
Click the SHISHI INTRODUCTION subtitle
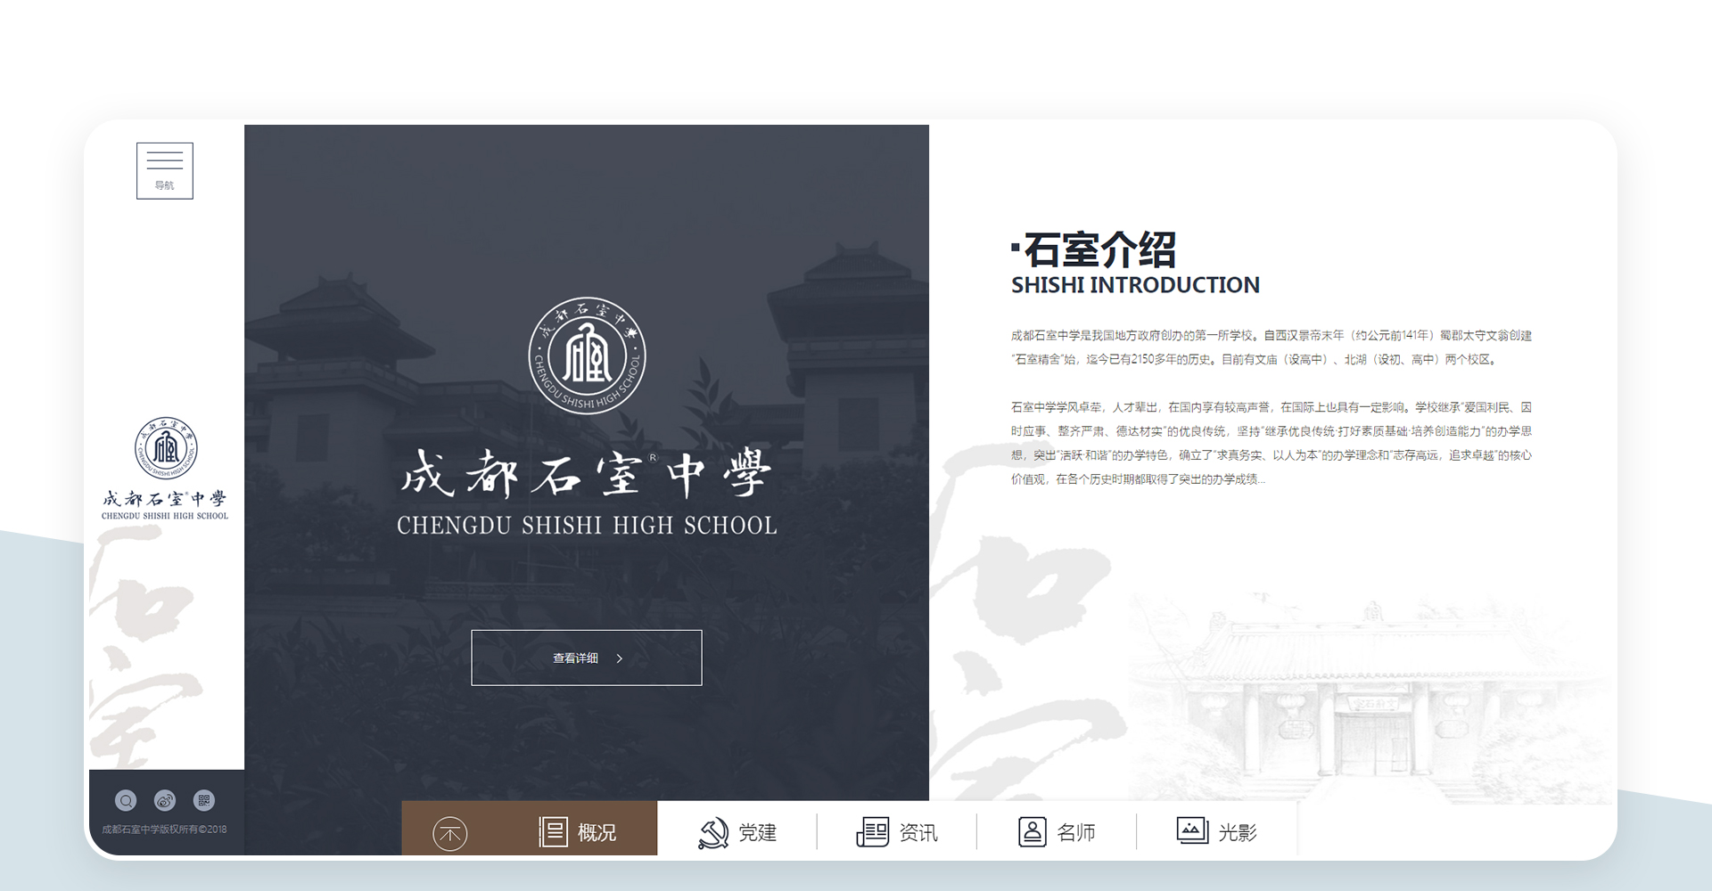pos(1135,285)
